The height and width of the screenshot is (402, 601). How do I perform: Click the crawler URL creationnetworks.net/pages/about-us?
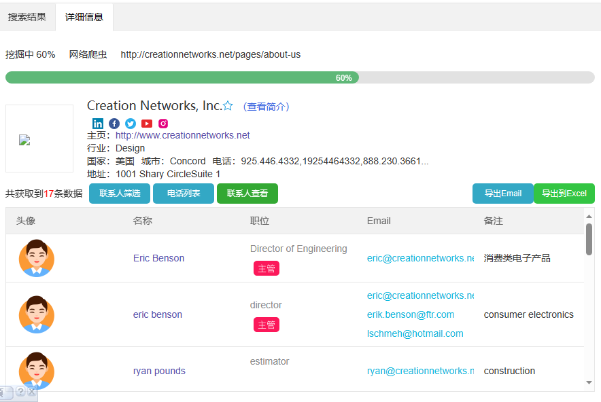tap(211, 54)
